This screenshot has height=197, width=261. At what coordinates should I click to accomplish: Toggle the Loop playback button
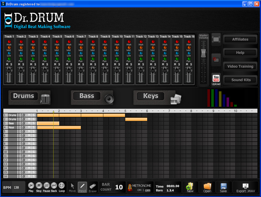(62, 186)
